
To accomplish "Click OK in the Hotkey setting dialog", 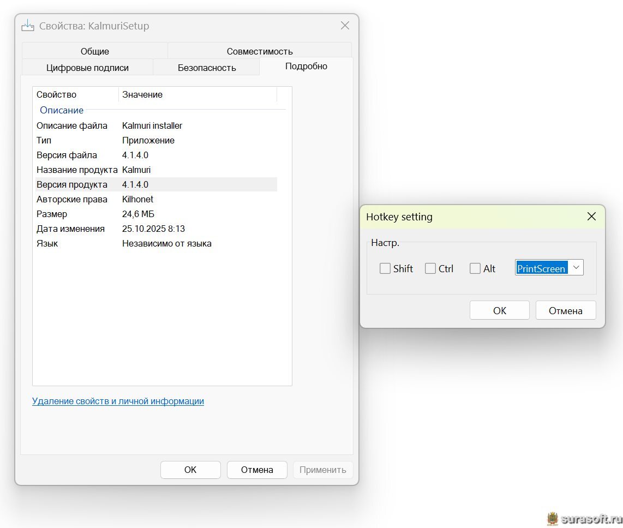I will click(499, 310).
